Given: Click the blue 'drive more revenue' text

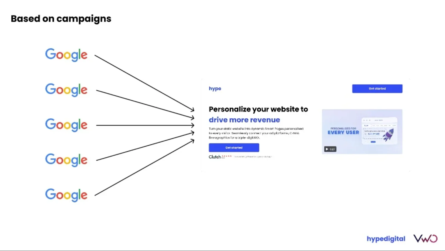Looking at the screenshot, I should 244,120.
